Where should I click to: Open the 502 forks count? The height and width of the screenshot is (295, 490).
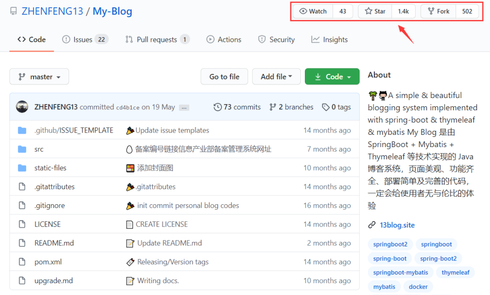[x=467, y=11]
